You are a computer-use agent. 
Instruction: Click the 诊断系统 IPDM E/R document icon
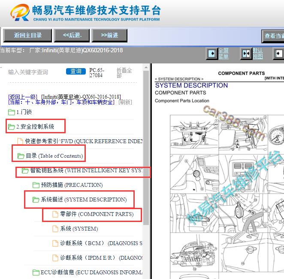pos(55,258)
